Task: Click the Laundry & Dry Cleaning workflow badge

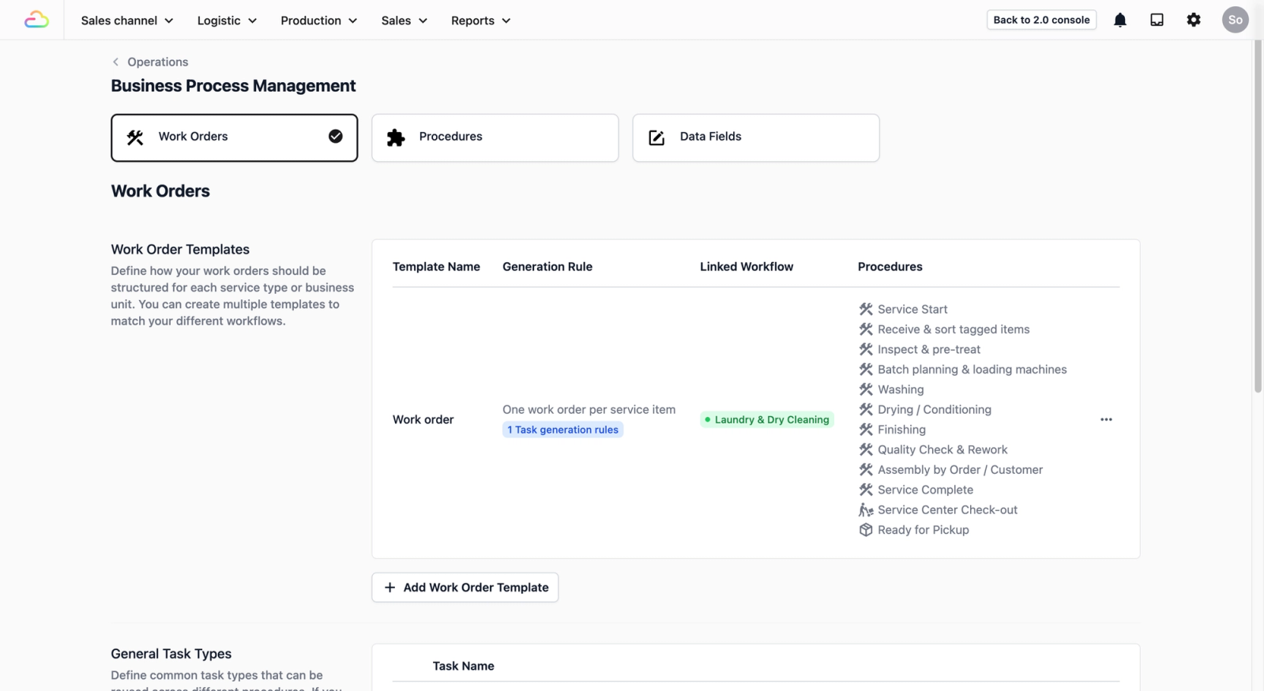Action: coord(767,419)
